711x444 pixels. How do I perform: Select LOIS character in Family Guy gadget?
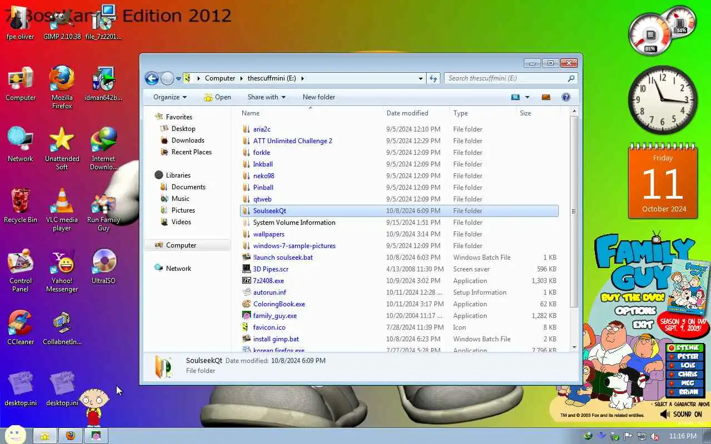click(x=685, y=366)
